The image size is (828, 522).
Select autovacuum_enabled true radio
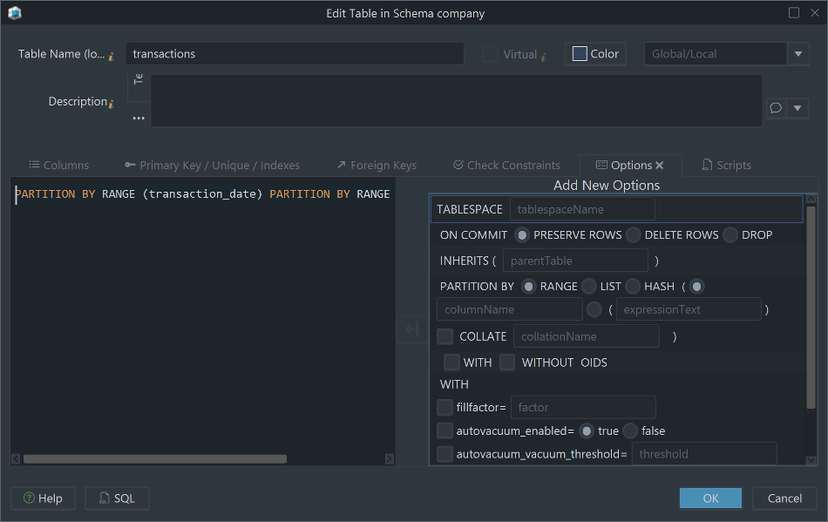click(x=587, y=430)
